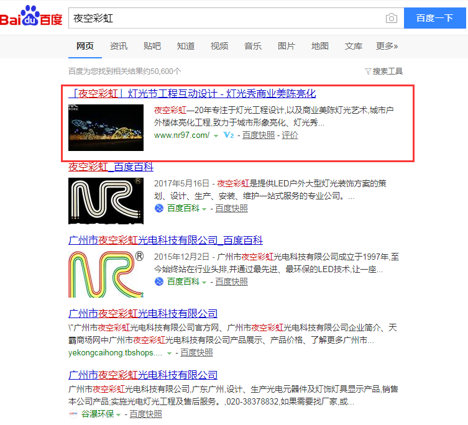Expand the dropdown arrow after www.nr97.com/

click(216, 136)
